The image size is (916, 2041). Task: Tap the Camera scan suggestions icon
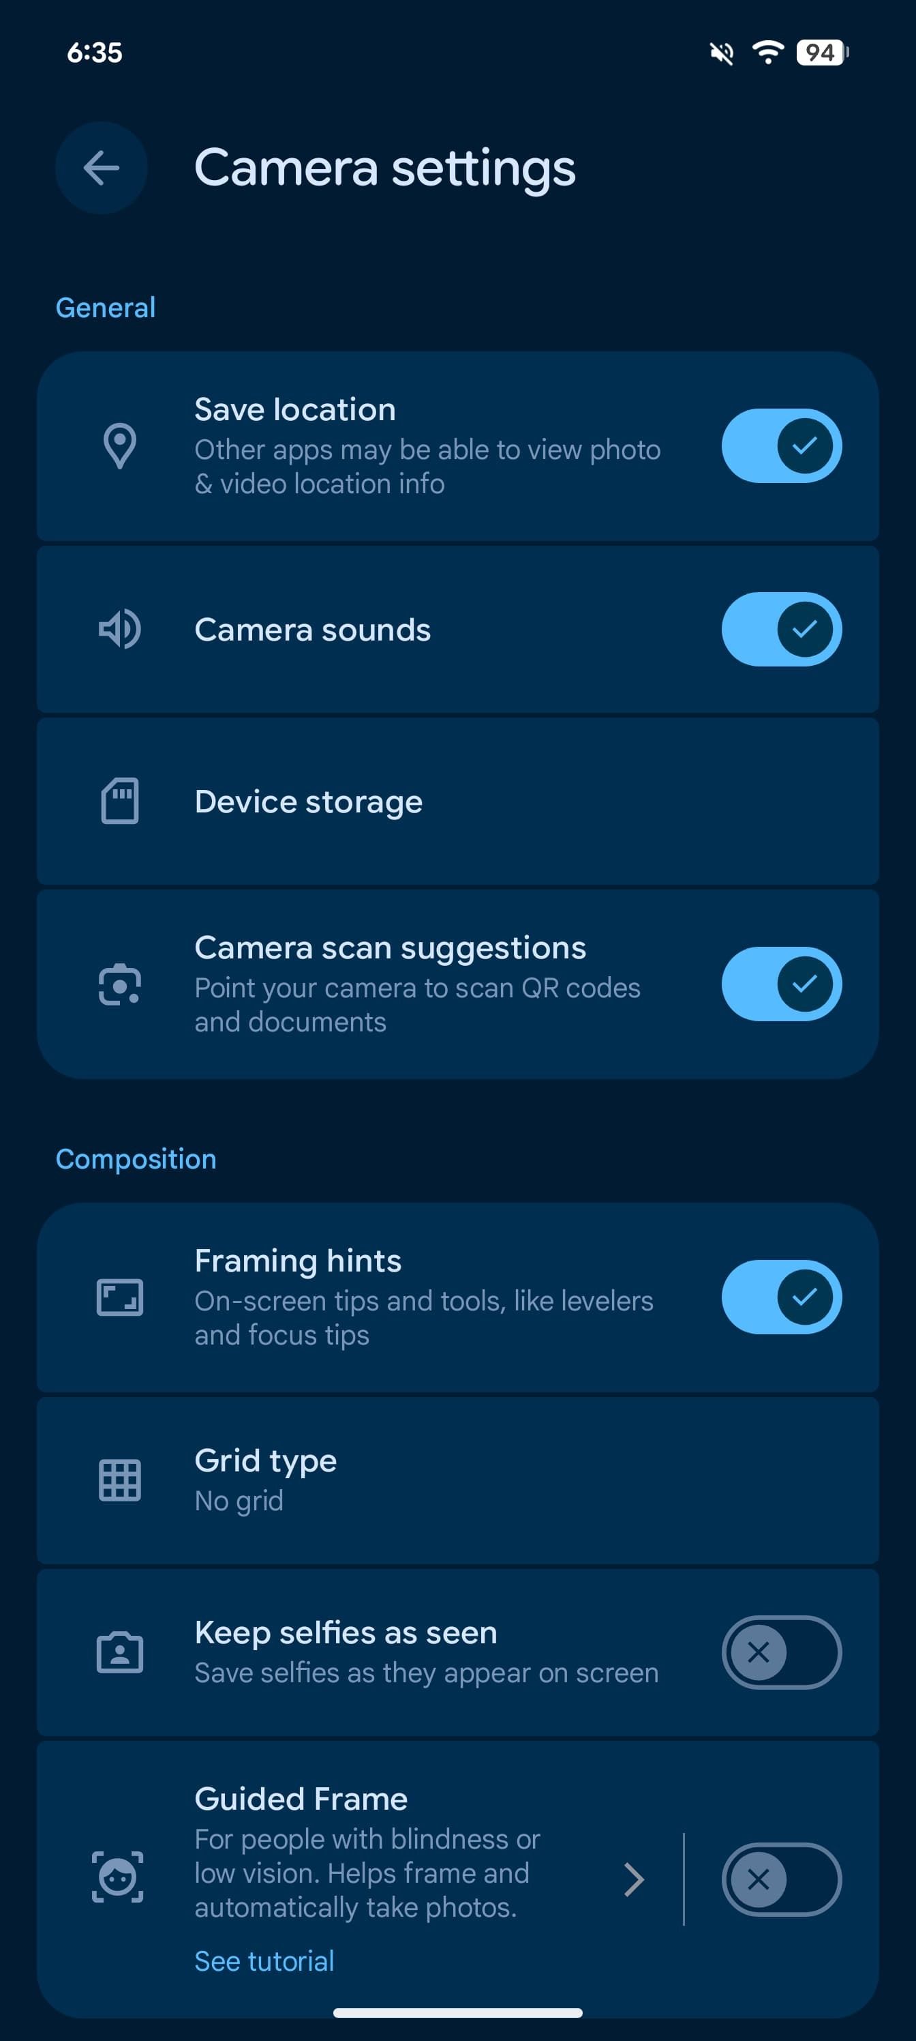tap(119, 984)
